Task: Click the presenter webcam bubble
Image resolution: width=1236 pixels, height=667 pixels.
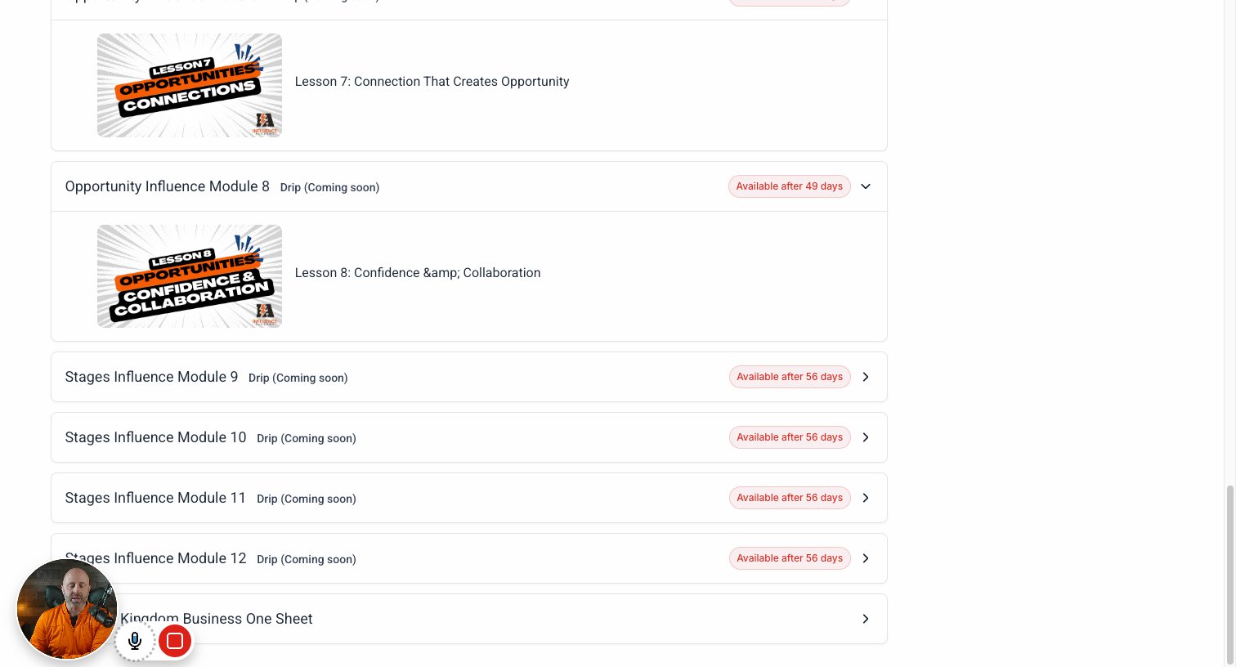Action: coord(67,609)
